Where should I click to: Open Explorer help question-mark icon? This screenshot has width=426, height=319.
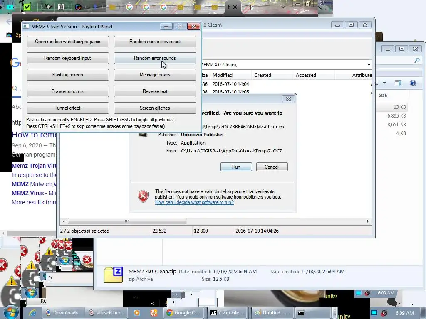tap(413, 83)
